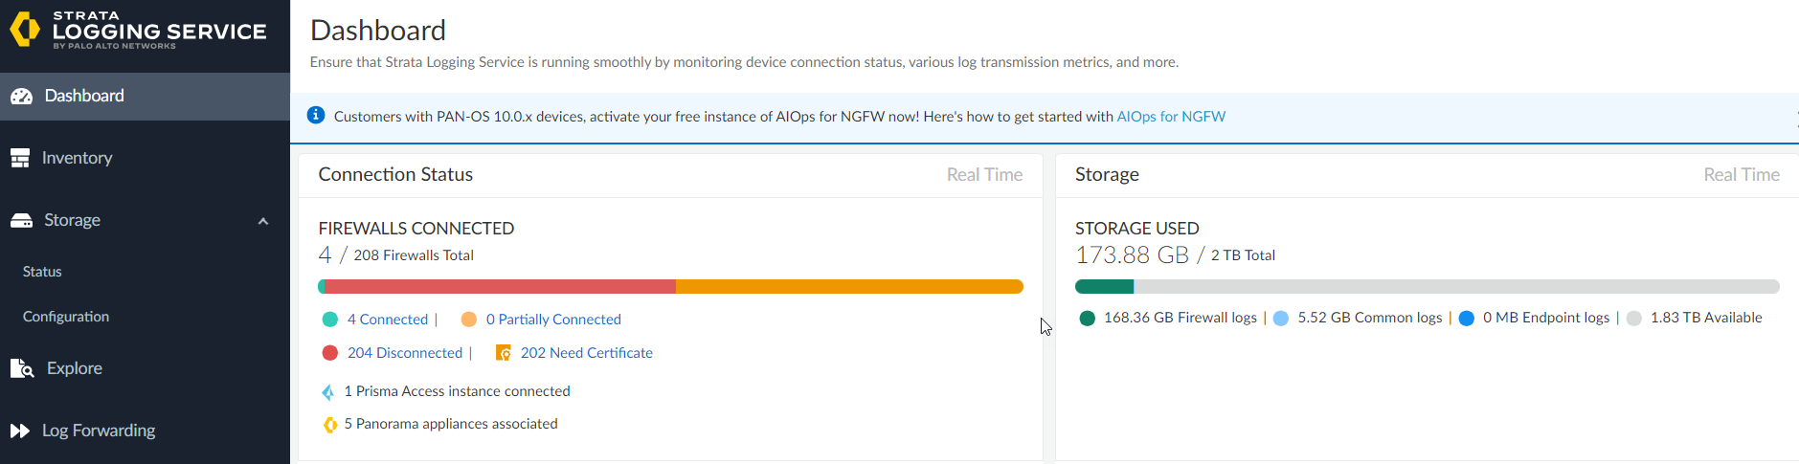Click the Need Certificate badge icon

(x=503, y=353)
